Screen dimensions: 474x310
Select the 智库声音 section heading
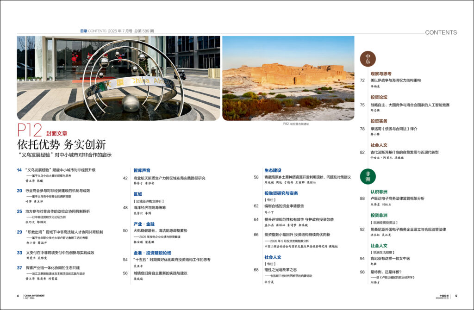click(142, 170)
